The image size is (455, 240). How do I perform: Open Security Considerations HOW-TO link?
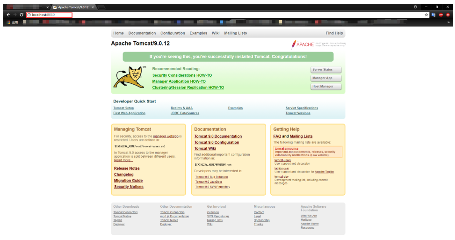click(182, 75)
